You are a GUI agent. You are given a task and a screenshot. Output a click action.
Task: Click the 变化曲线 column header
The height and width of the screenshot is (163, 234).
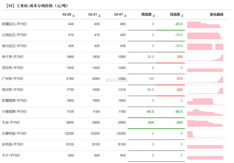pyautogui.click(x=217, y=14)
